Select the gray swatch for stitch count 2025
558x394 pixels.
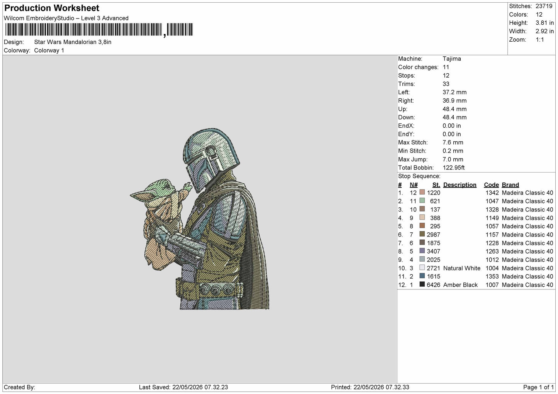422,259
